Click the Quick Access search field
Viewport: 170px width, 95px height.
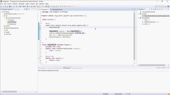click(x=159, y=6)
